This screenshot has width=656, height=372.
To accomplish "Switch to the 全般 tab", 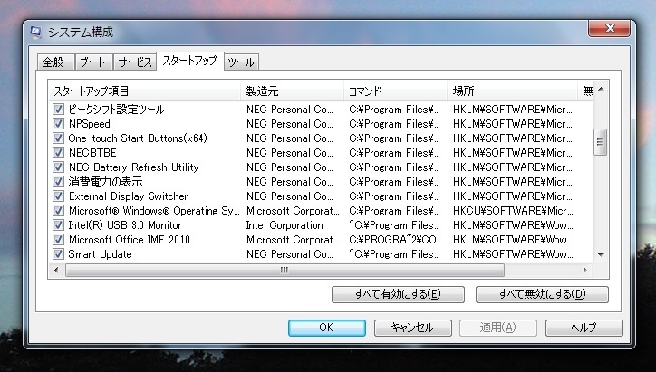I will 55,62.
